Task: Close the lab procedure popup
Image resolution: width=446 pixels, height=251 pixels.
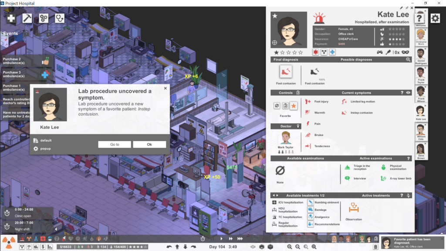Action: [165, 88]
